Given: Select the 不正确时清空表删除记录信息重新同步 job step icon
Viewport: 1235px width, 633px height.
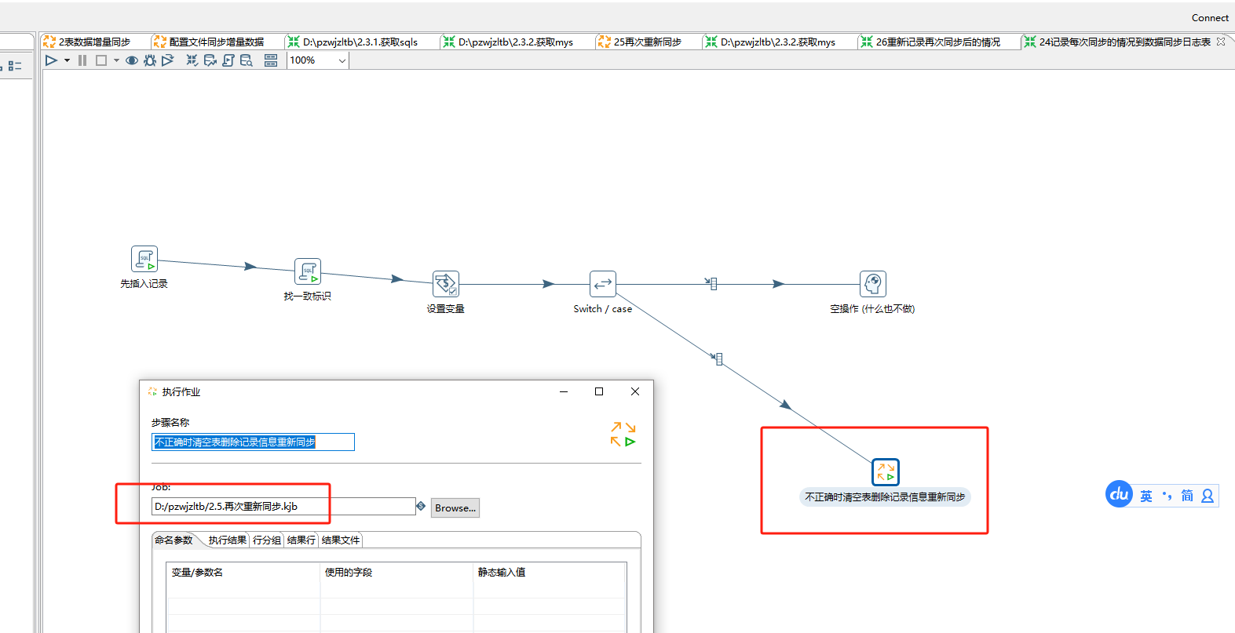Looking at the screenshot, I should coord(886,472).
